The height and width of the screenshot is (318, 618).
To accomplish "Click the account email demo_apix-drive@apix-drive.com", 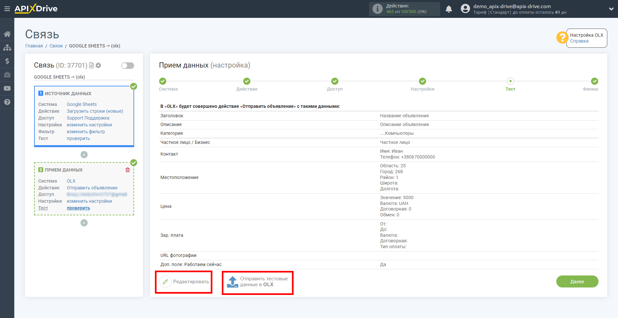I will [x=512, y=6].
